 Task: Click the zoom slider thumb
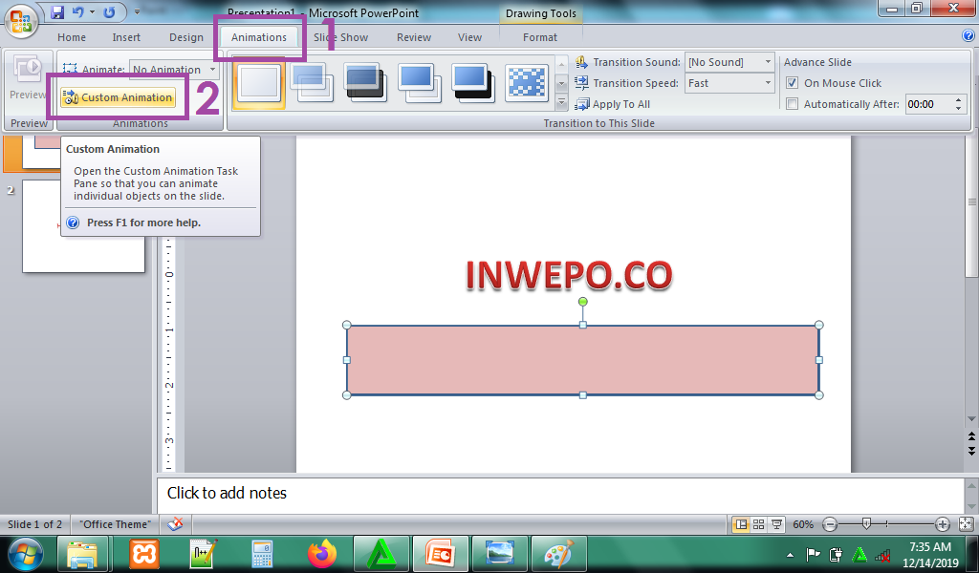pyautogui.click(x=866, y=524)
